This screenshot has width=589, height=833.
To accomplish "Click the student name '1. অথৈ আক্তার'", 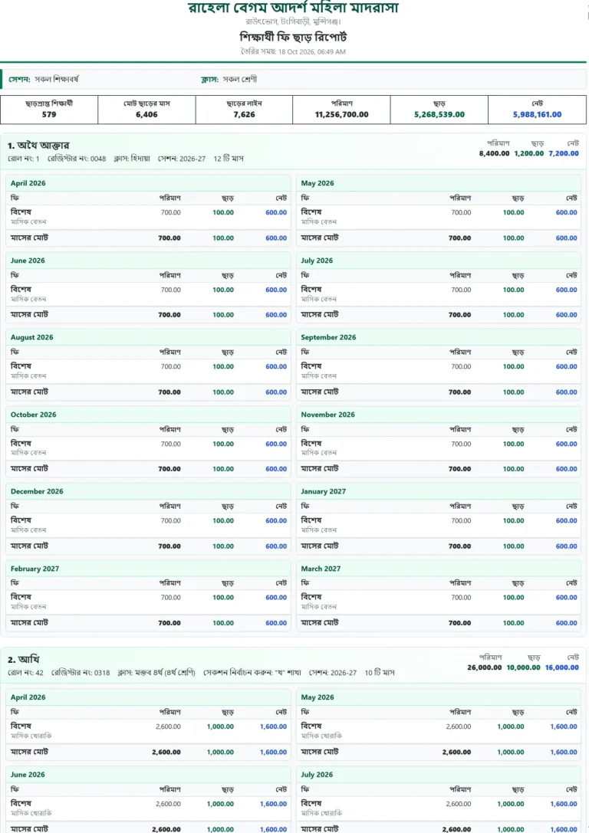I will click(38, 146).
